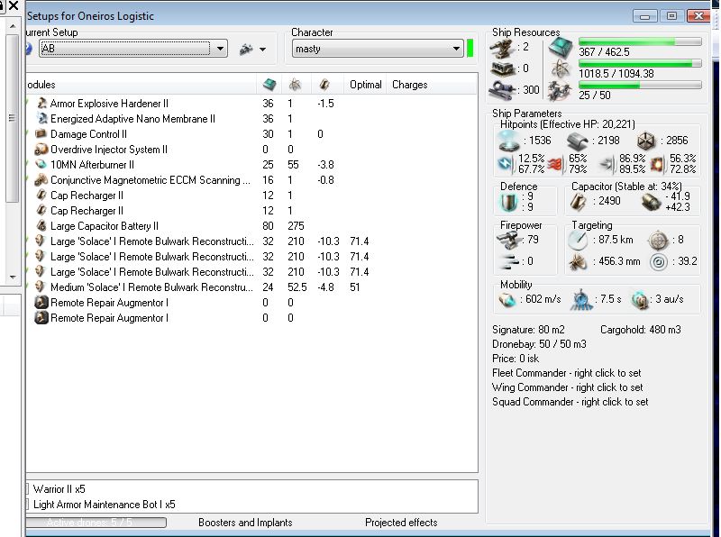The image size is (721, 537).
Task: Click the 10MN Afterburner II icon
Action: click(x=41, y=164)
